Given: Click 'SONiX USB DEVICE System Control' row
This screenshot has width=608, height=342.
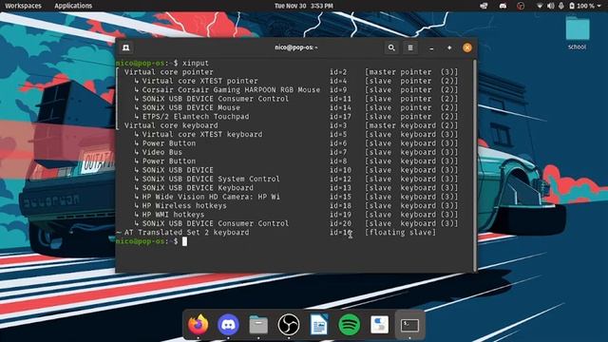Looking at the screenshot, I should pyautogui.click(x=211, y=180).
